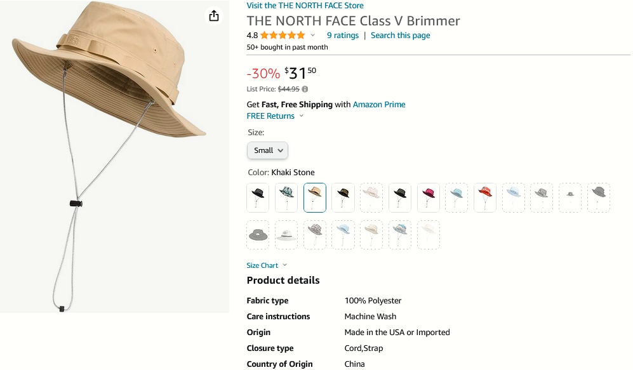This screenshot has height=370, width=633.
Task: Select the gray flat hat swatch in second row
Action: 258,235
